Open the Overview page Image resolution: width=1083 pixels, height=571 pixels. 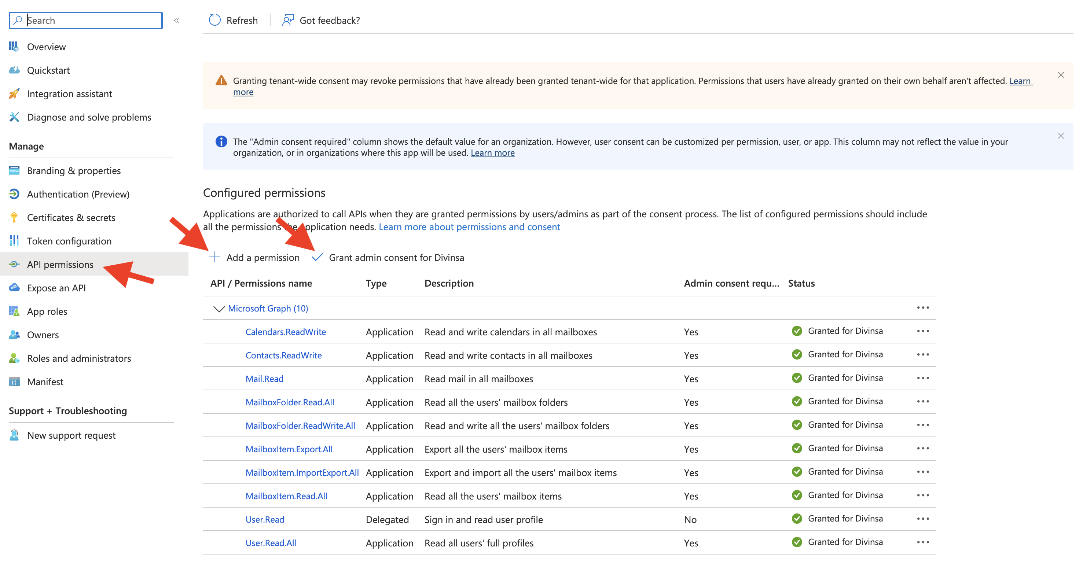pos(46,47)
